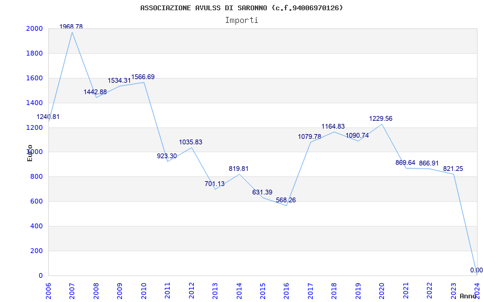Click data label 631.39

click(x=263, y=192)
